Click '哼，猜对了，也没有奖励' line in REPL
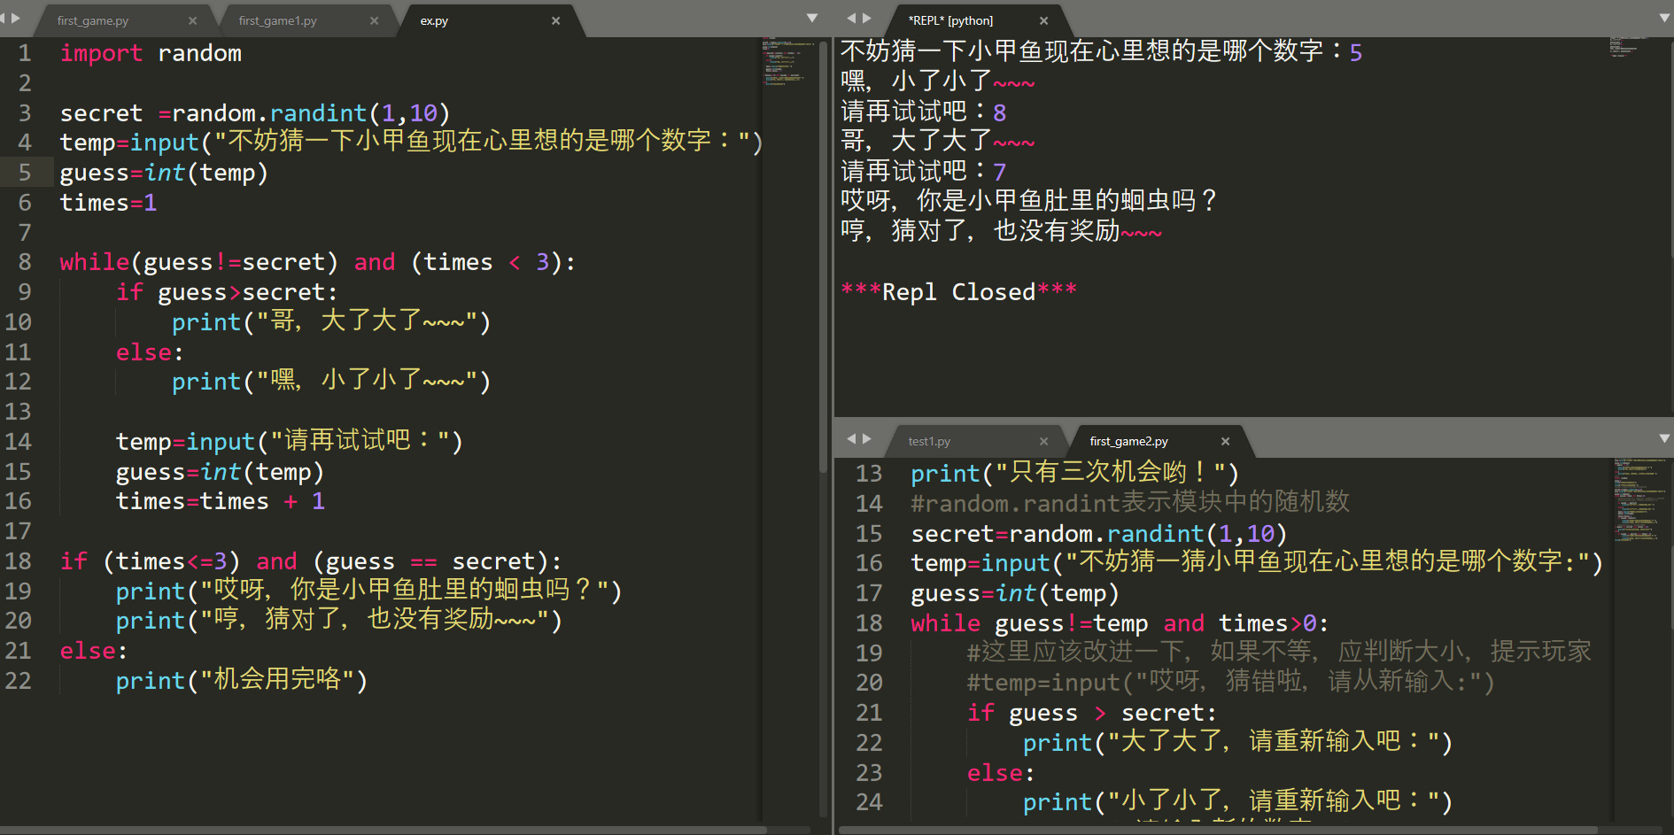 click(x=1001, y=231)
